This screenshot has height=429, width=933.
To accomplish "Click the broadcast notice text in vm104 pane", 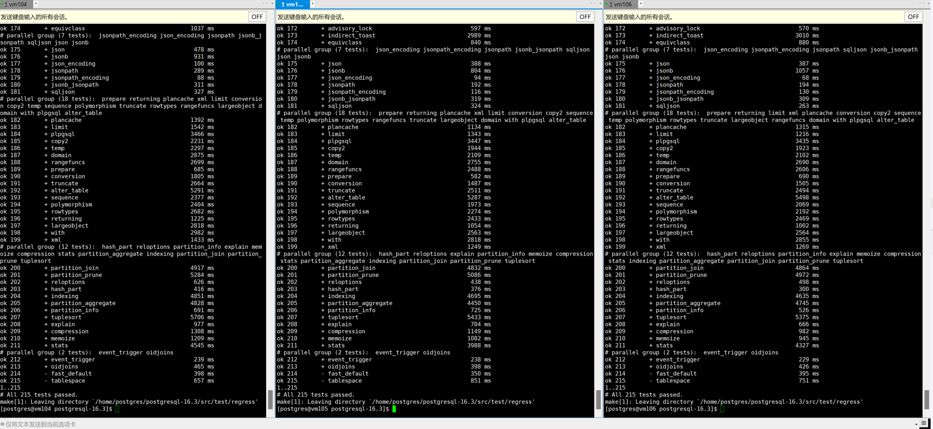I will tap(34, 17).
